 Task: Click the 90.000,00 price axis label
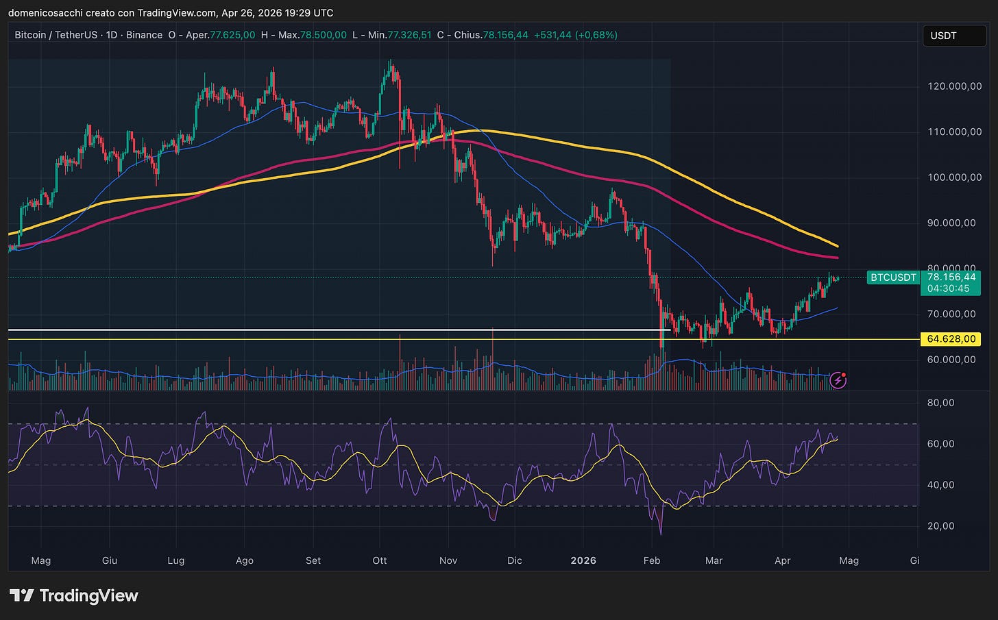(x=951, y=223)
